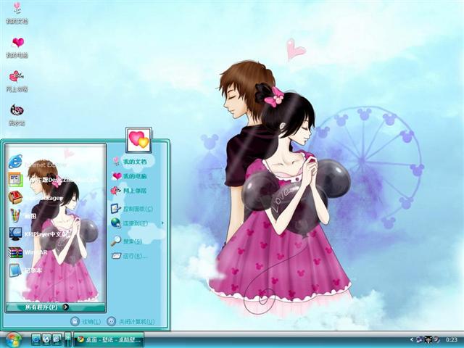
Task: Click the Log Off (注销) button
Action: tap(86, 321)
